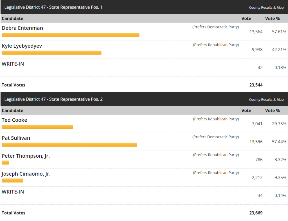The height and width of the screenshot is (221, 288).
Task: Click Kyle Lyebyedyev's orange vote bar
Action: tap(51, 53)
